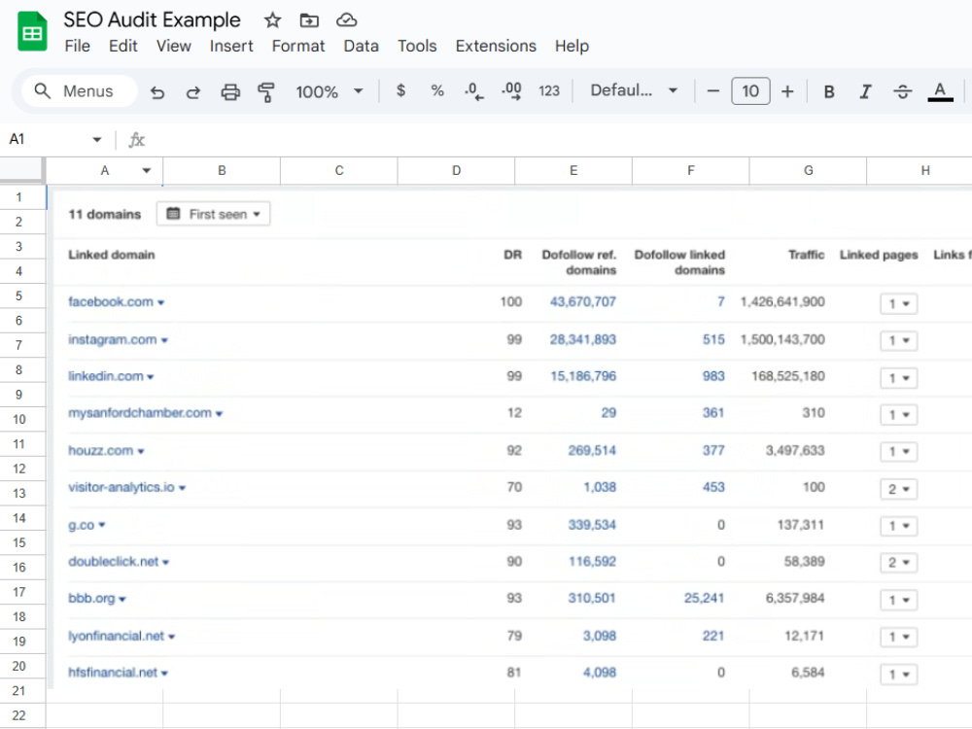Click the Undo arrow icon

coord(157,92)
